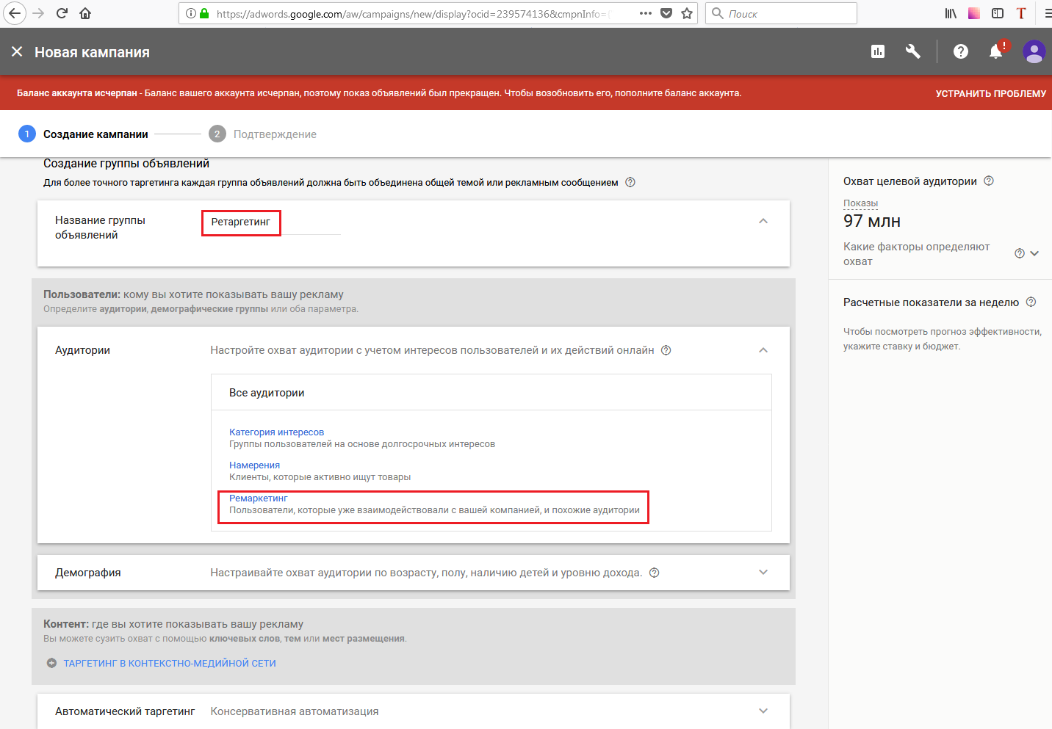1052x729 pixels.
Task: Click the site info icon in address bar
Action: click(x=191, y=13)
